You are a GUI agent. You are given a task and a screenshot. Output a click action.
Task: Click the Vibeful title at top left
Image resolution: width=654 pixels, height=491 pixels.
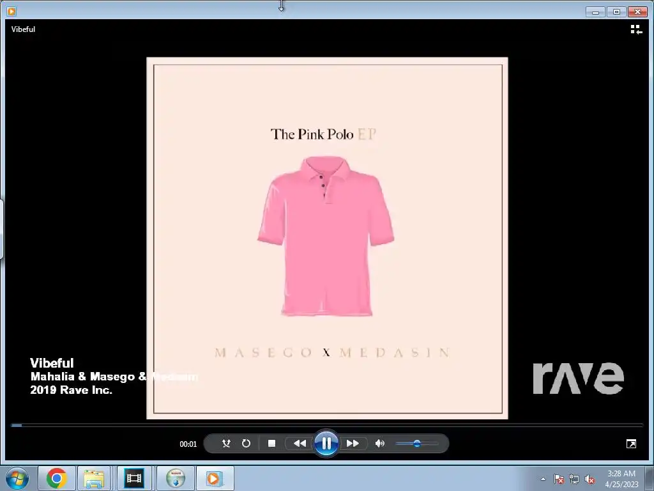tap(23, 29)
